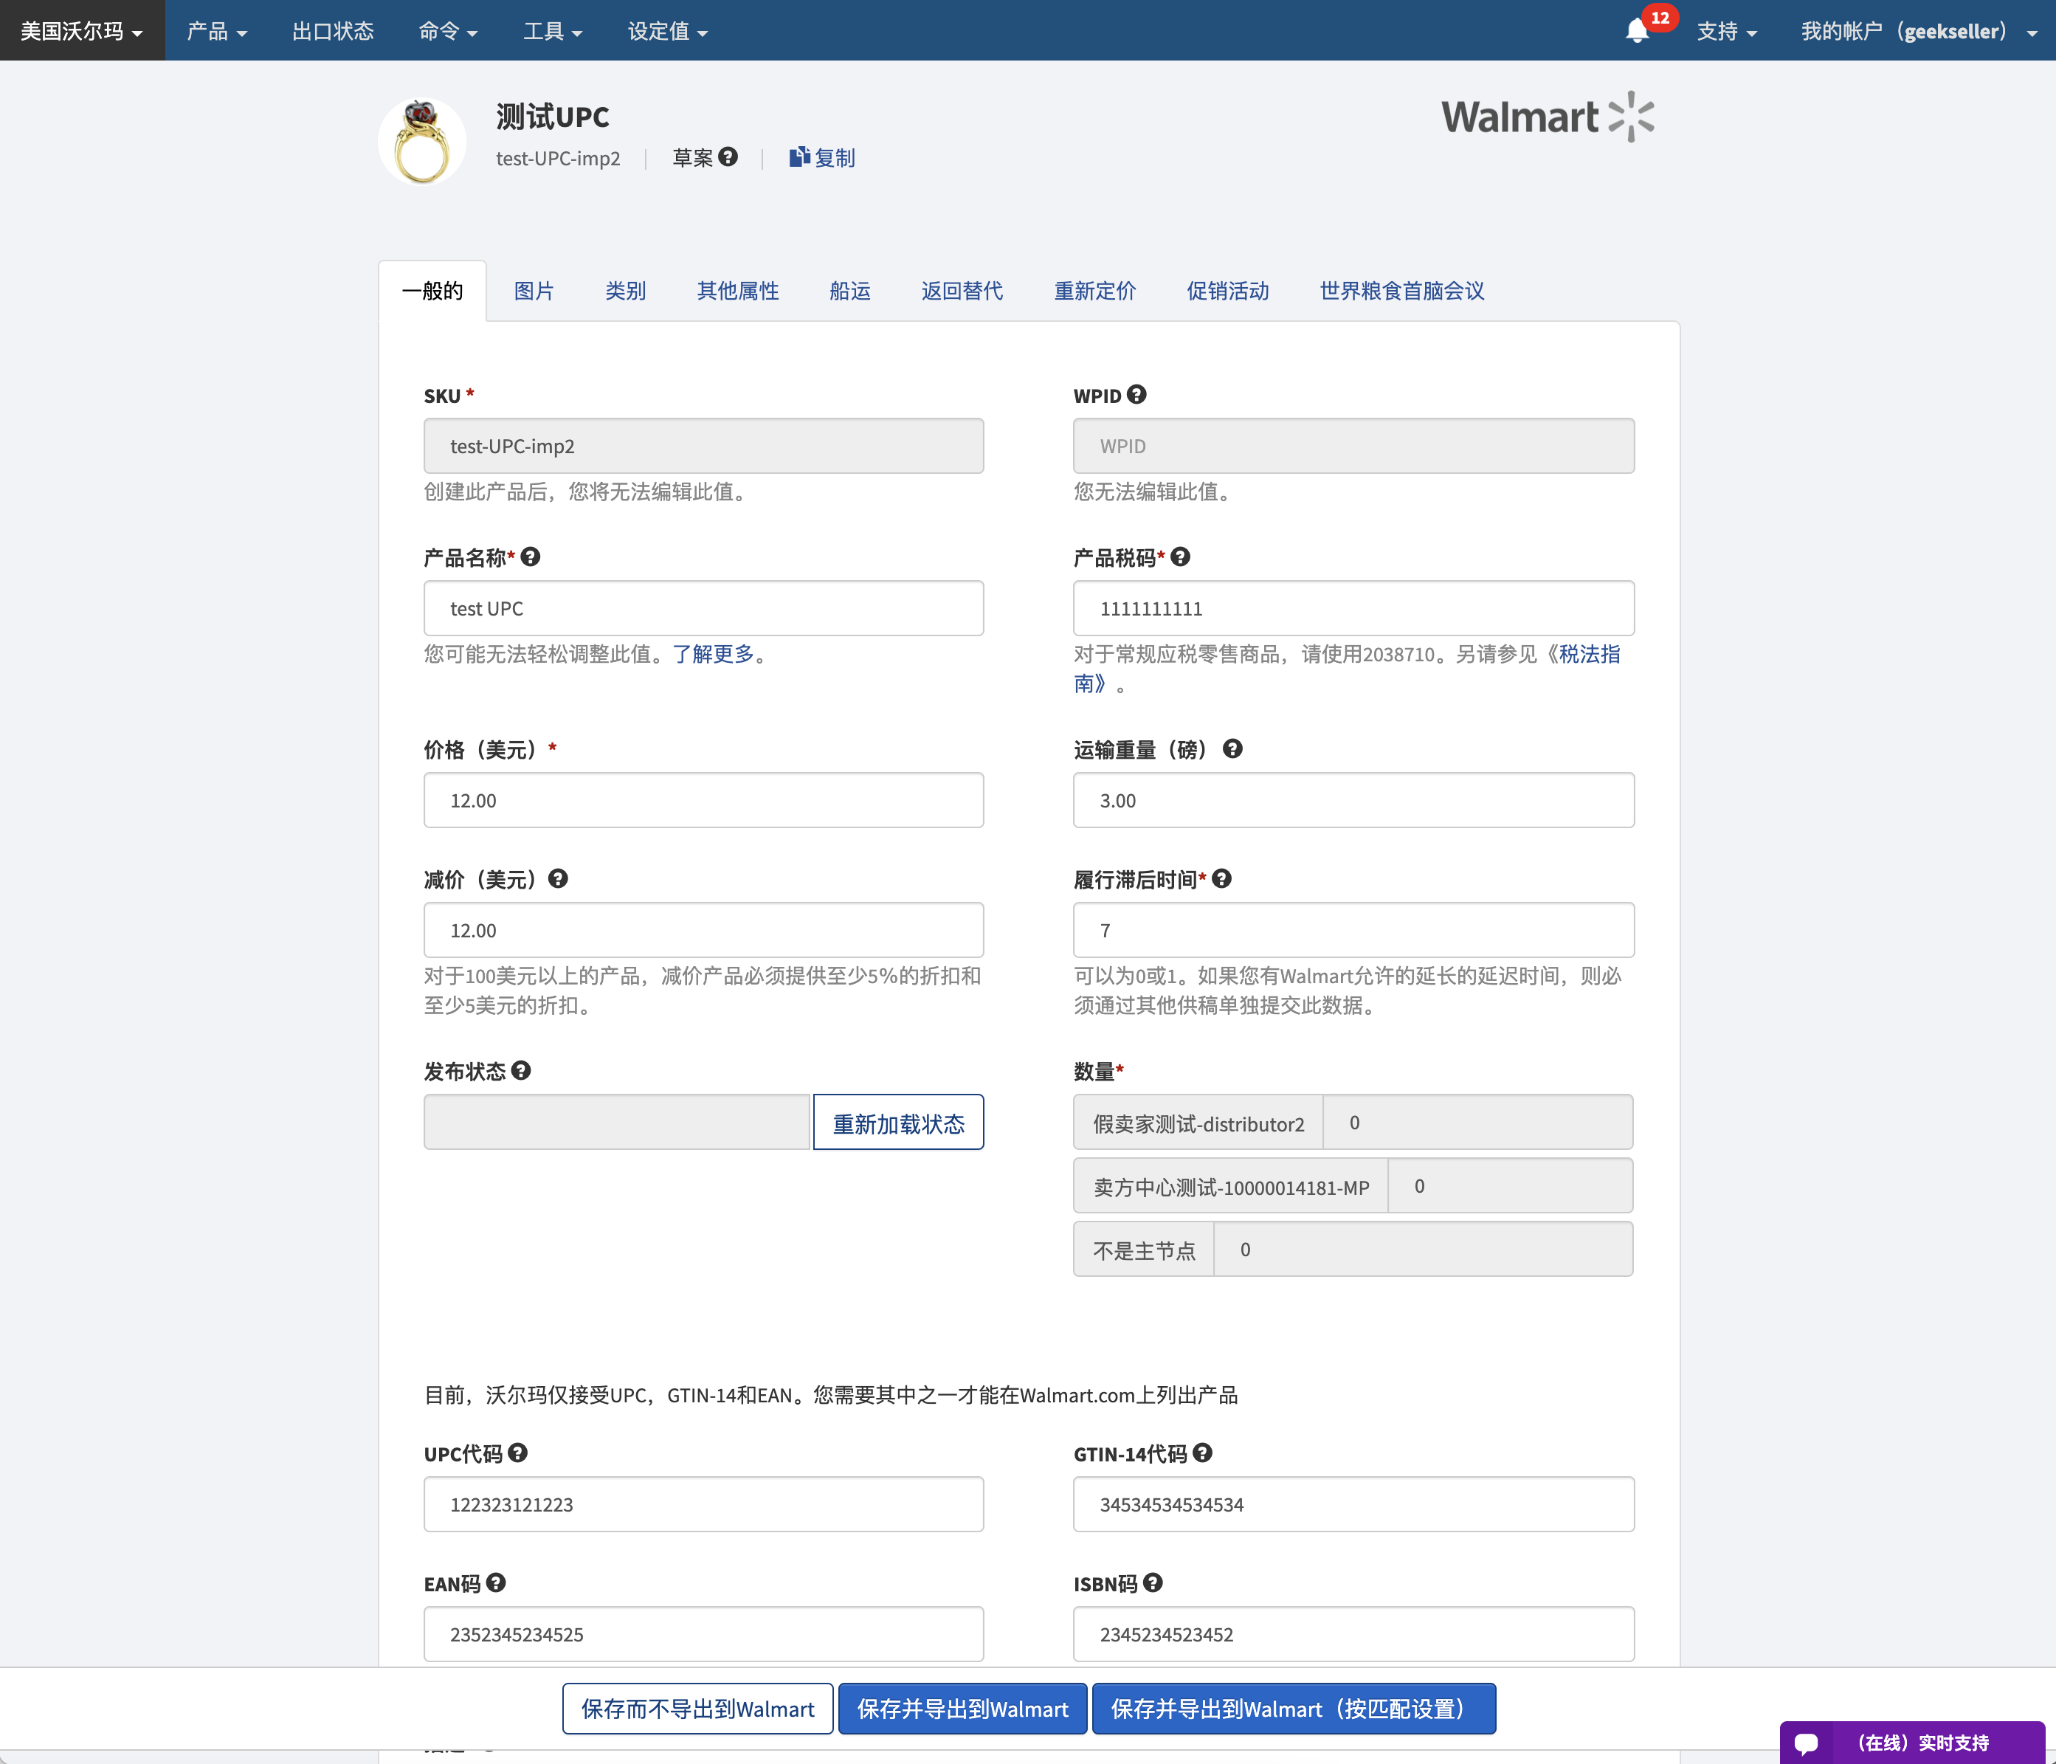Click the ISBN码 input field
This screenshot has height=1764, width=2056.
pyautogui.click(x=1353, y=1634)
